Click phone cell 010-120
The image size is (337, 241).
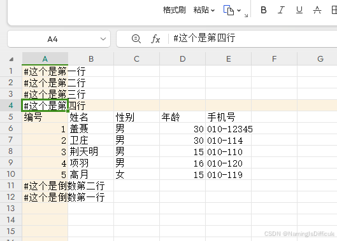(229, 163)
